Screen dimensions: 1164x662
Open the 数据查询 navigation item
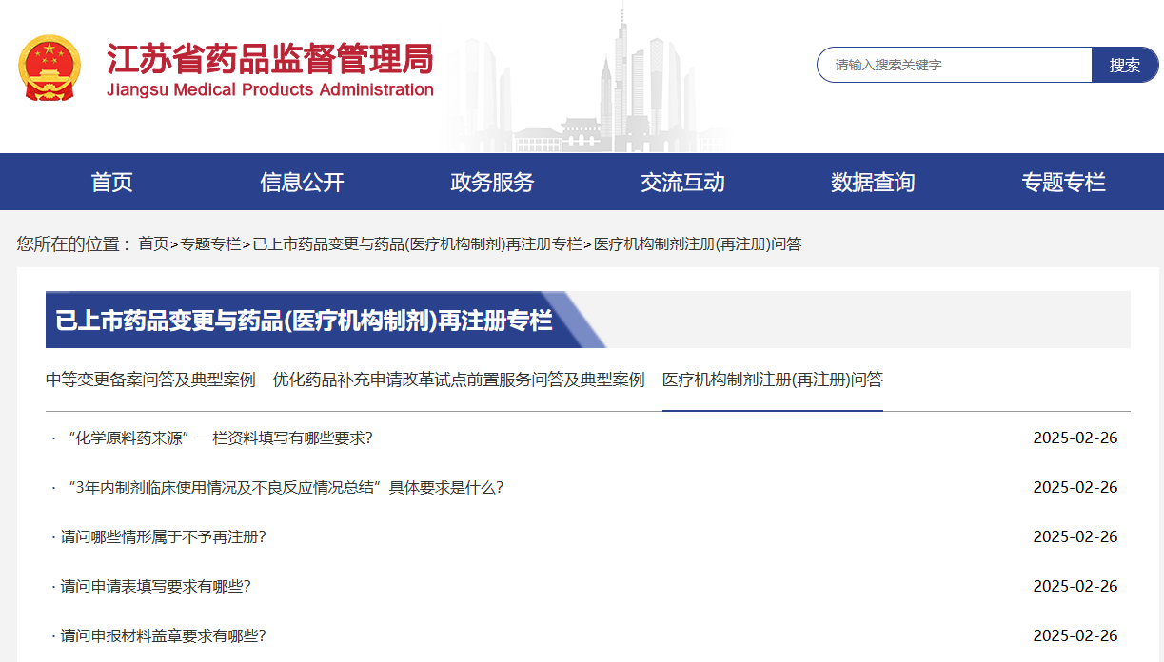coord(873,182)
